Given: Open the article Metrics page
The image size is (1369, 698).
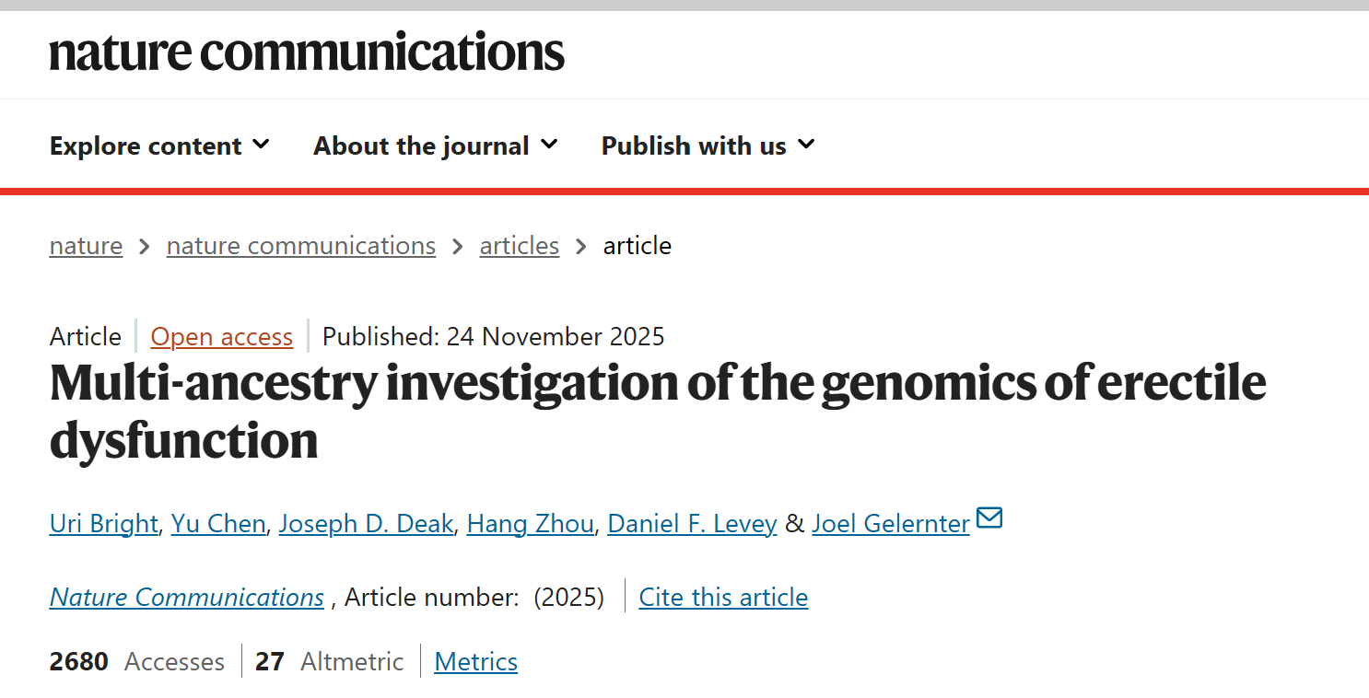Looking at the screenshot, I should [x=475, y=662].
